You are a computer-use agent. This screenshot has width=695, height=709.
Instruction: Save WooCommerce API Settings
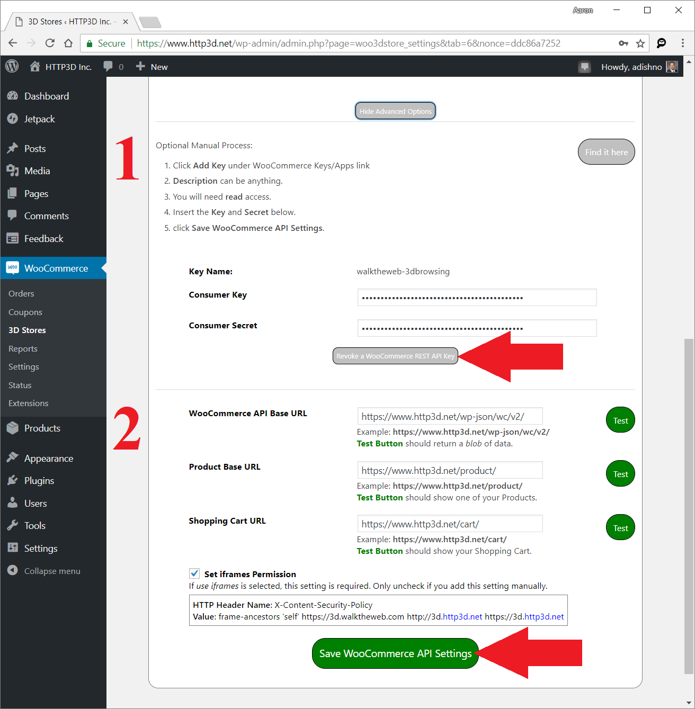tap(395, 653)
